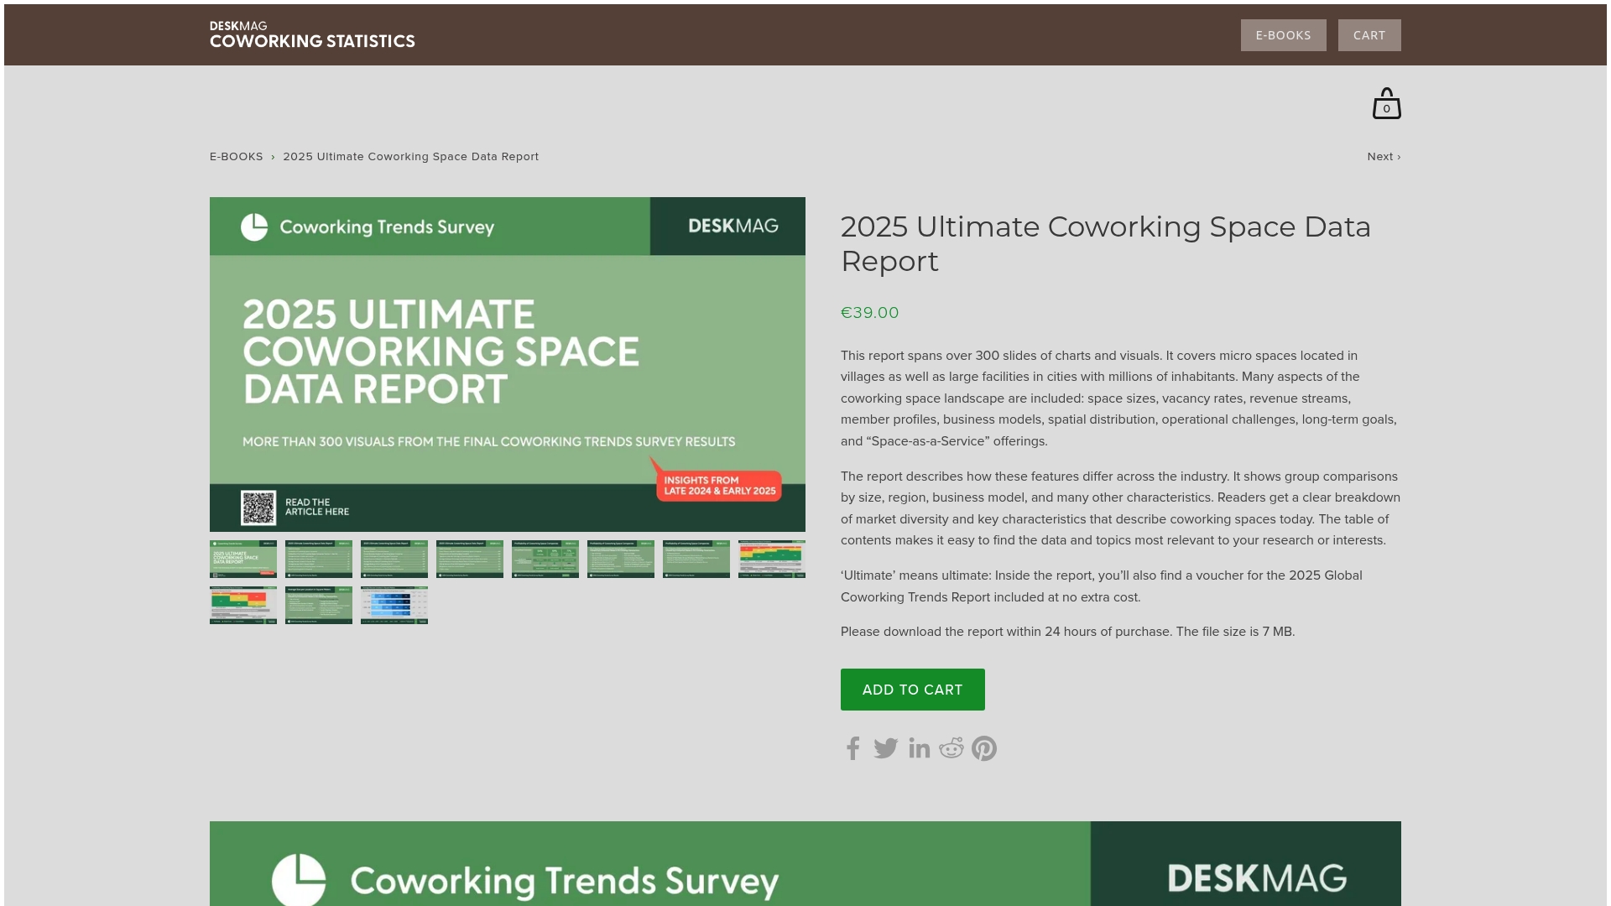Select the second thumbnail in first row
Image resolution: width=1611 pixels, height=906 pixels.
coord(319,559)
